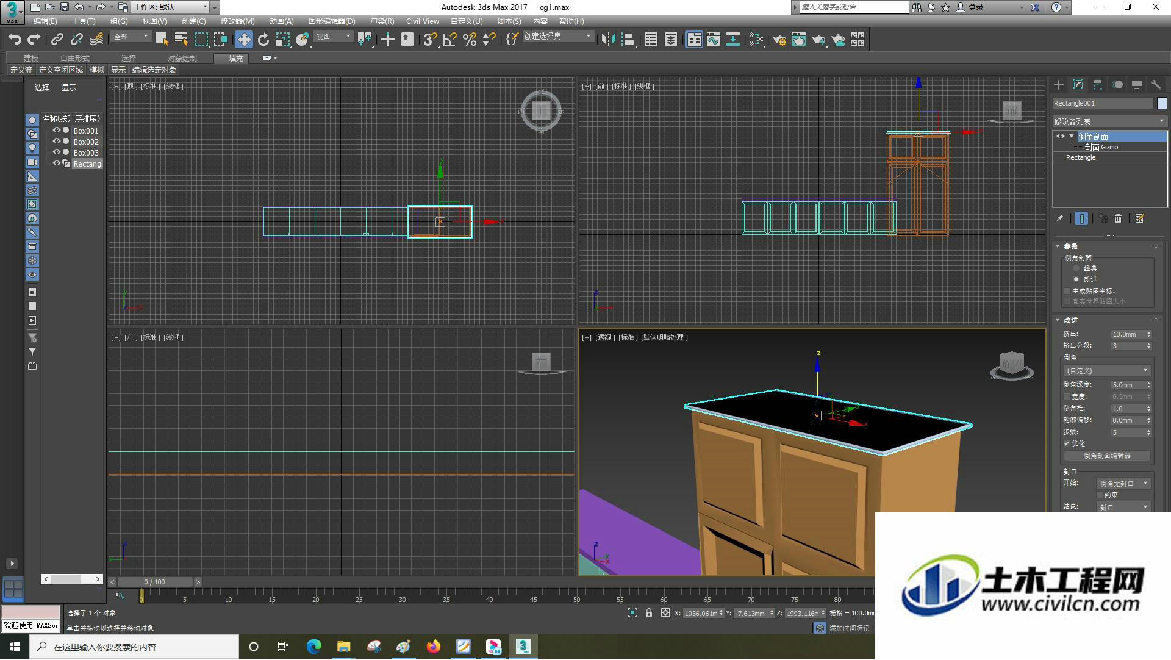This screenshot has width=1171, height=660.
Task: Toggle visibility of Box002
Action: pyautogui.click(x=57, y=142)
